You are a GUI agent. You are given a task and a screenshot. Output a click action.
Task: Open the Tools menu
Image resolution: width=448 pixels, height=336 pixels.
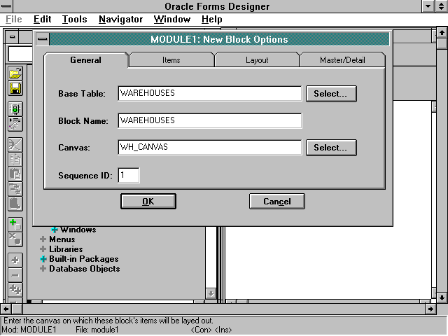(x=74, y=20)
